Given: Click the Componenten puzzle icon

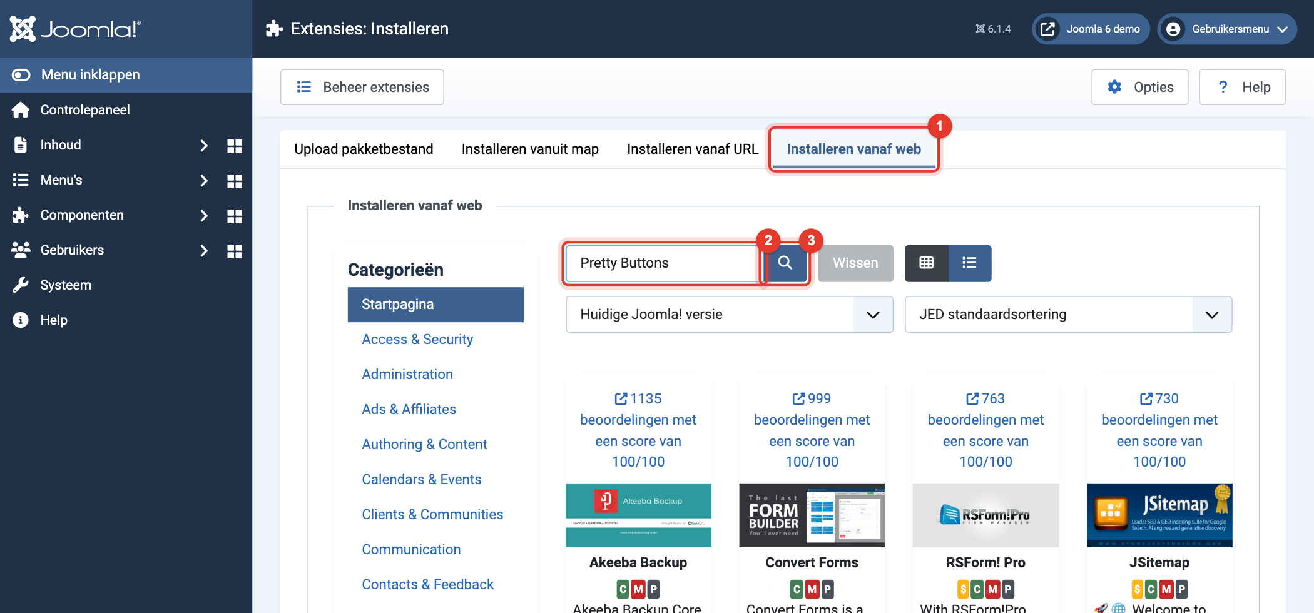Looking at the screenshot, I should [21, 215].
